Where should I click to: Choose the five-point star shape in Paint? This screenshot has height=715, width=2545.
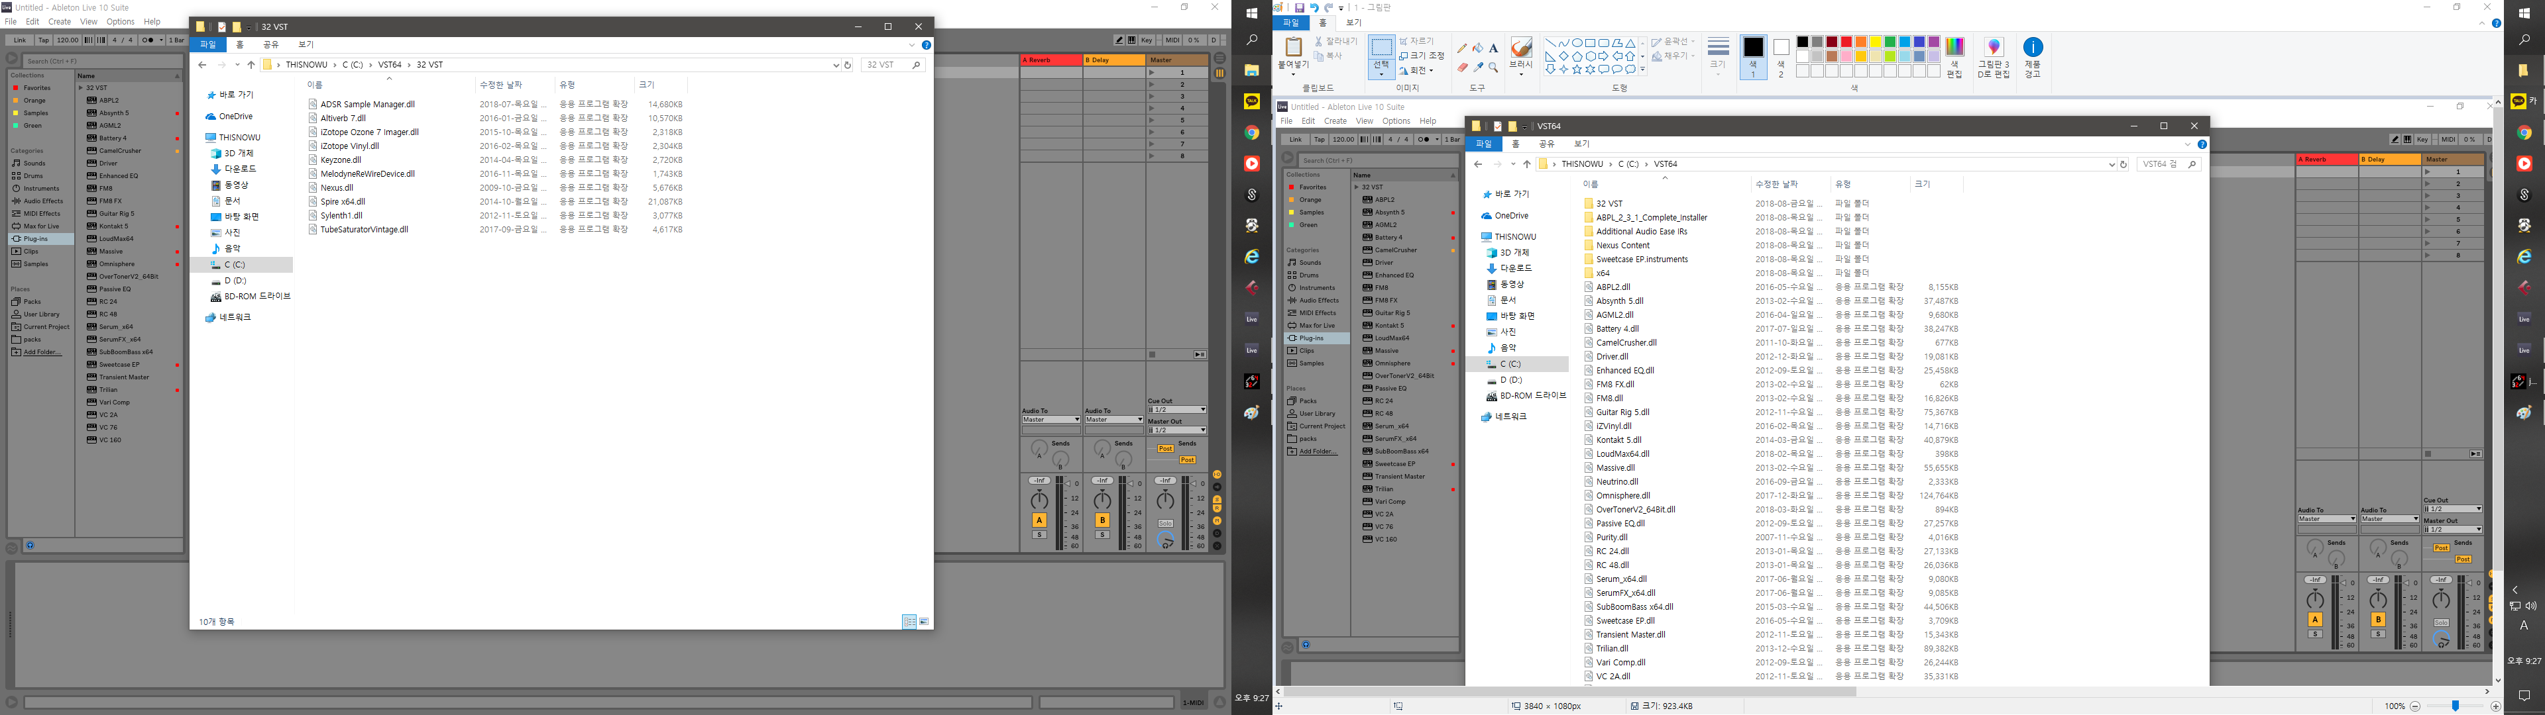[1577, 70]
